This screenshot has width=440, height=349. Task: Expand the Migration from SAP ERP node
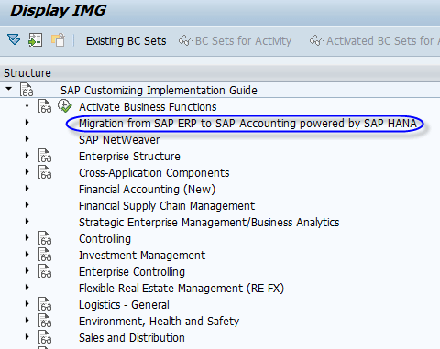tap(27, 123)
